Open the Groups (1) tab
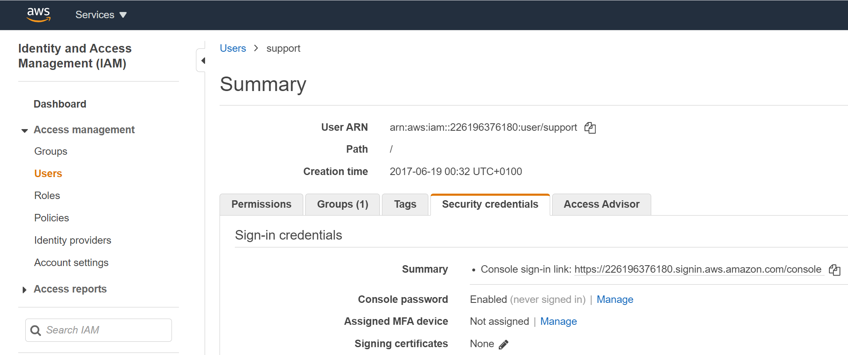 [x=342, y=204]
